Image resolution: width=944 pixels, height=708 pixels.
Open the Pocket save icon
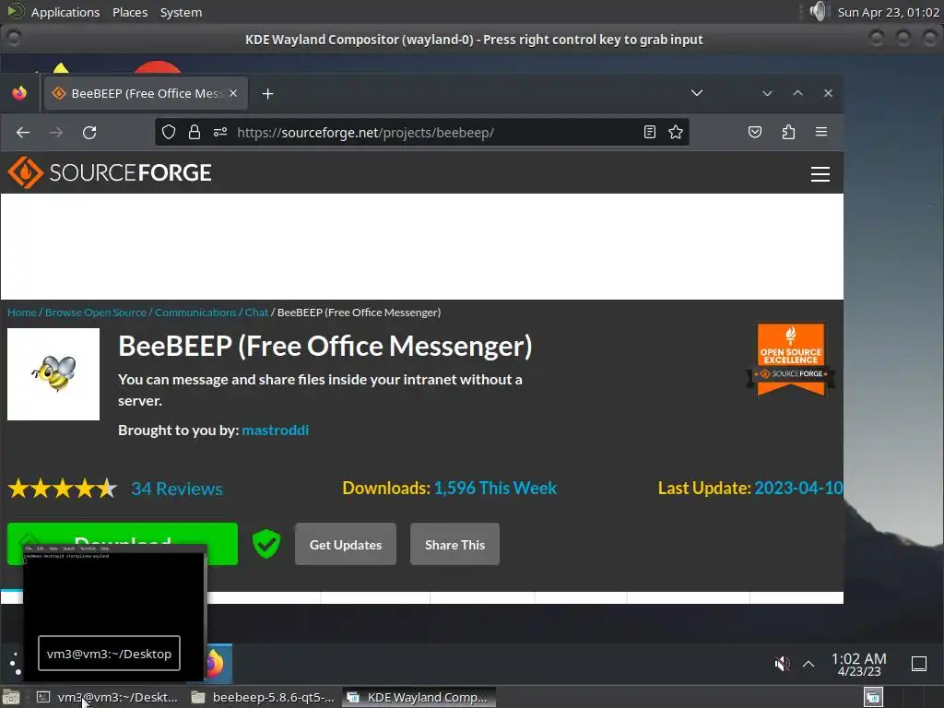pos(754,133)
